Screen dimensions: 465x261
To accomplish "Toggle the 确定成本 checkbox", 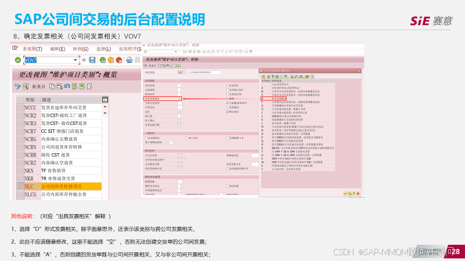I will (227, 112).
